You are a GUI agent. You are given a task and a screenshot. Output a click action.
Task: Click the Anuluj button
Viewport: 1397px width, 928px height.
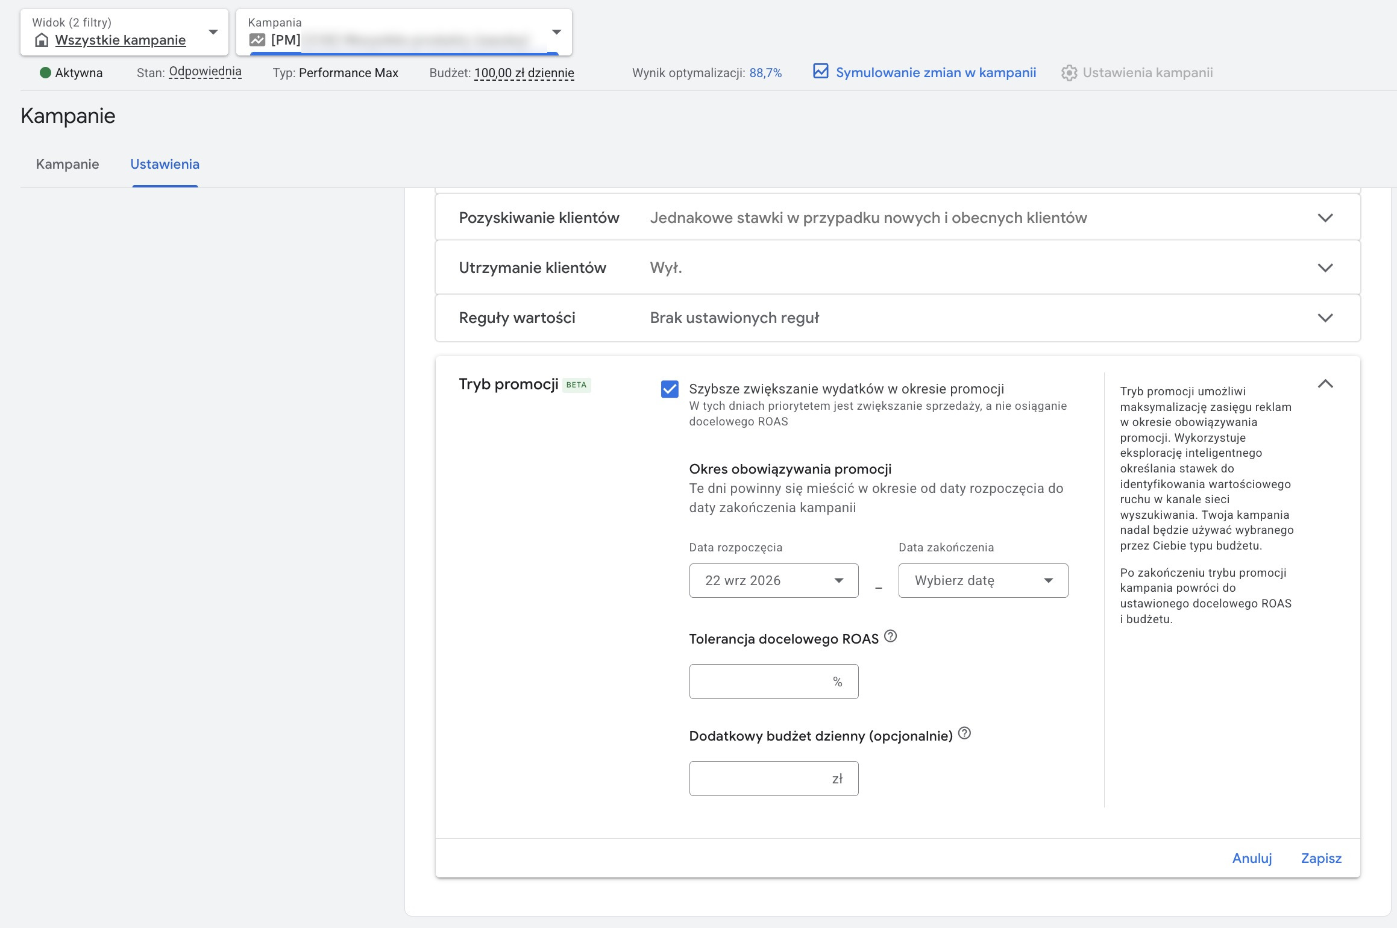[x=1252, y=858]
